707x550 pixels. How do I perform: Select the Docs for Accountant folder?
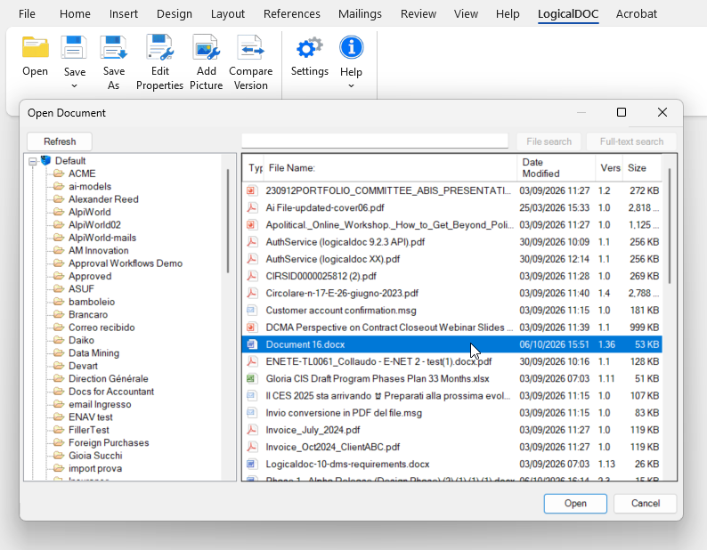click(111, 392)
